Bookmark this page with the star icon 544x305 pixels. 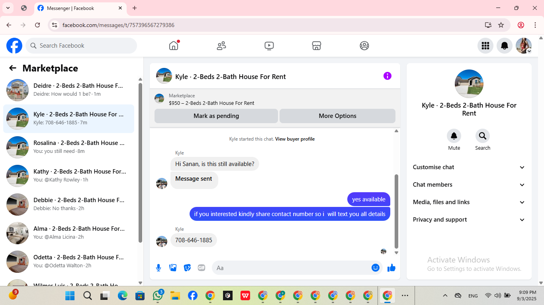[x=501, y=25]
